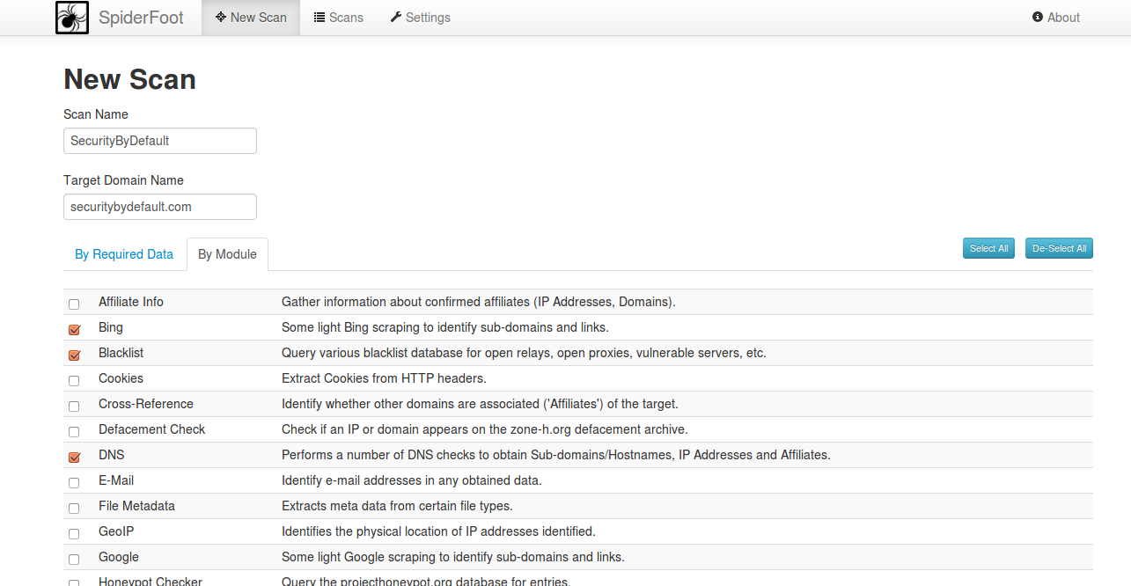Click the 'GeoIP' module name
Viewport: 1131px width, 586px height.
click(x=116, y=531)
